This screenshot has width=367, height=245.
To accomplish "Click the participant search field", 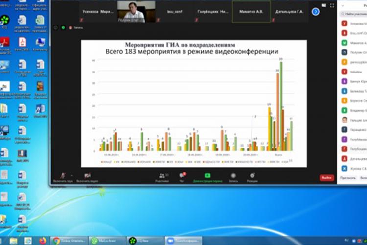I will click(353, 14).
